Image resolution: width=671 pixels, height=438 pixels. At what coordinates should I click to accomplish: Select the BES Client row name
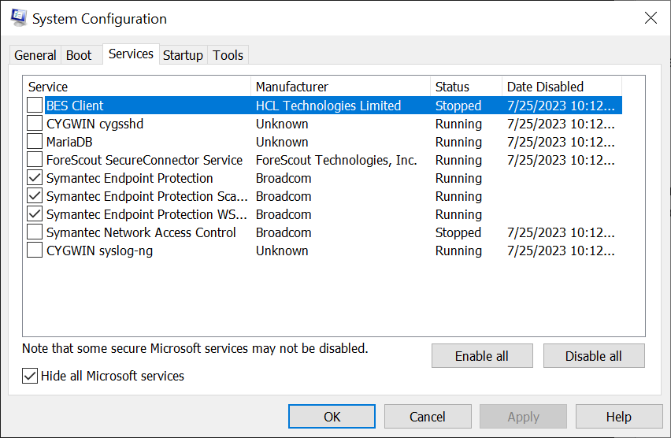(75, 106)
